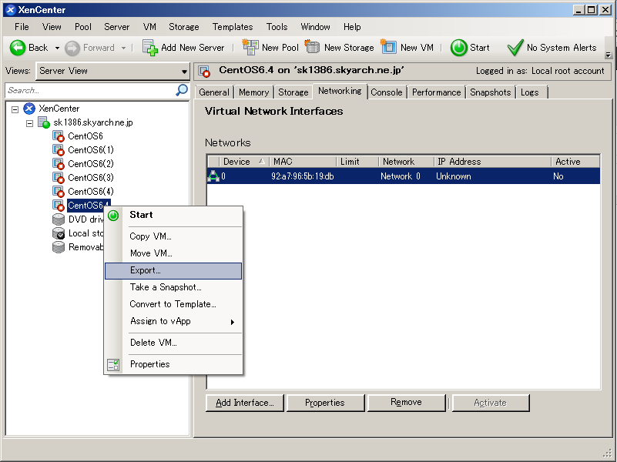Switch to the Performance tab
The width and height of the screenshot is (617, 462).
pos(436,92)
